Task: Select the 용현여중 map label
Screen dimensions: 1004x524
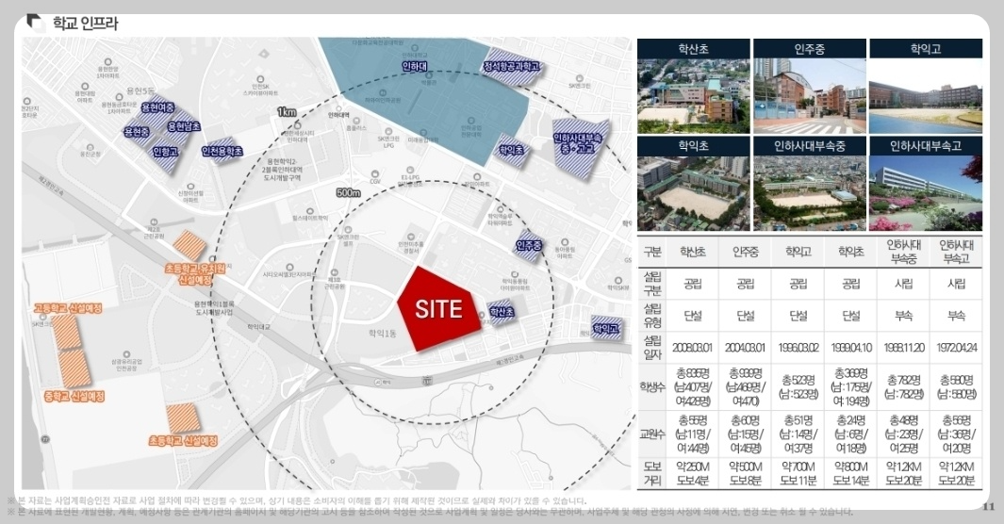Action: [157, 107]
